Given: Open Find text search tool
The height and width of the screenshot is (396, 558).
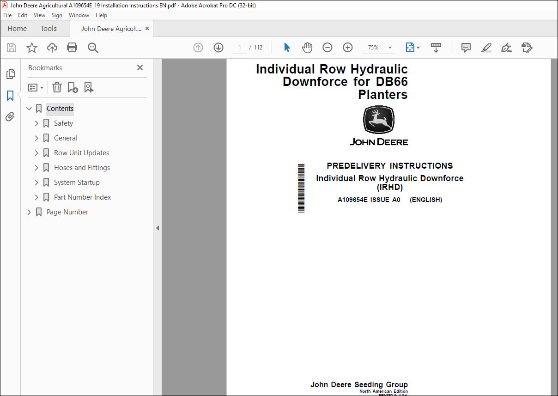Looking at the screenshot, I should [93, 48].
